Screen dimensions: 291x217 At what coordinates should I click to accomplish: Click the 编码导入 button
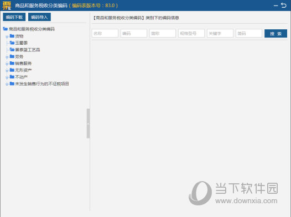pyautogui.click(x=39, y=17)
